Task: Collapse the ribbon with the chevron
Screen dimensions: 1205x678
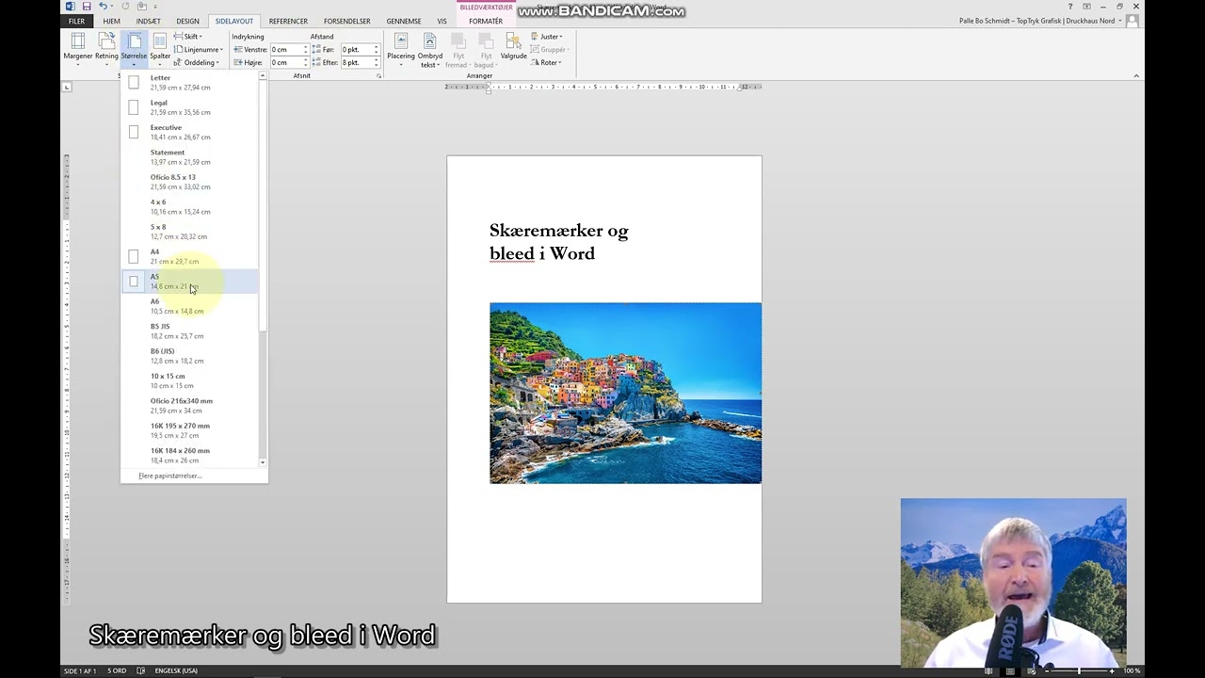Action: coord(1136,76)
